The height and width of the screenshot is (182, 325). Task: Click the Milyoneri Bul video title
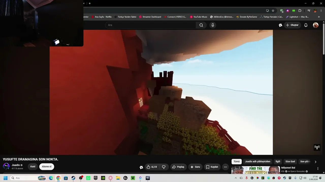288,168
